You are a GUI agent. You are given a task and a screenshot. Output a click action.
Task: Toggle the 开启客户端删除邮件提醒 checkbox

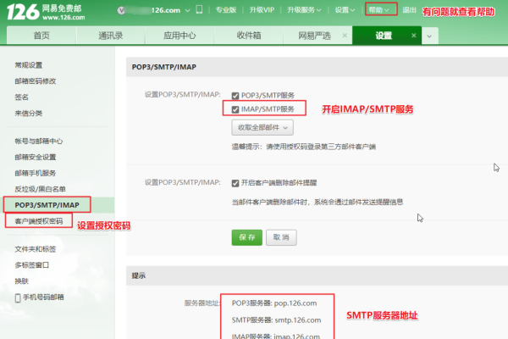(236, 182)
